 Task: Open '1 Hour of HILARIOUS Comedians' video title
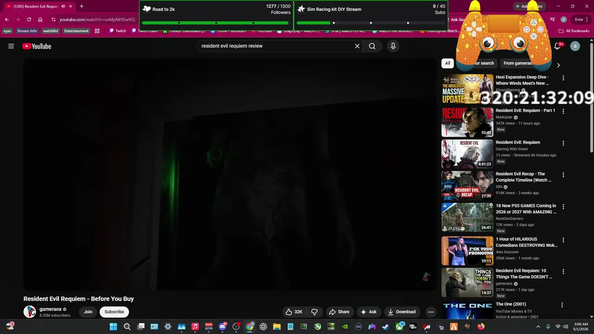(x=527, y=242)
